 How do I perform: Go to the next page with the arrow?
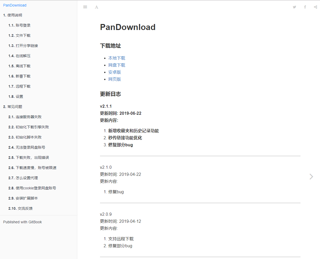311,177
